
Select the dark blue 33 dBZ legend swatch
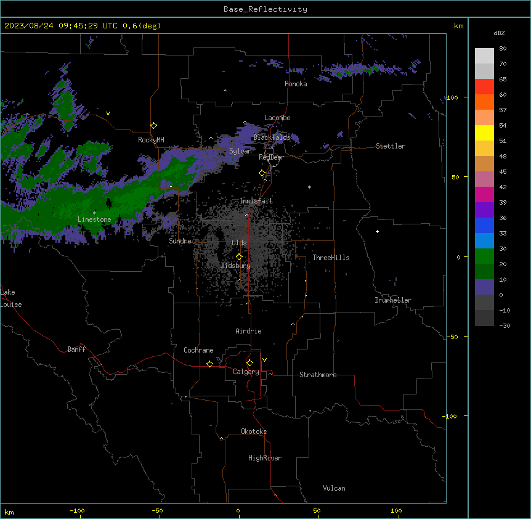[x=484, y=225]
